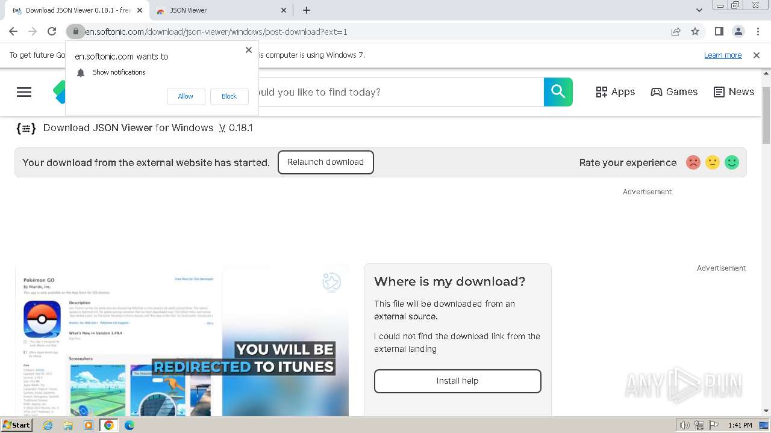Image resolution: width=771 pixels, height=433 pixels.
Task: Share this page icon in address bar
Action: point(676,31)
